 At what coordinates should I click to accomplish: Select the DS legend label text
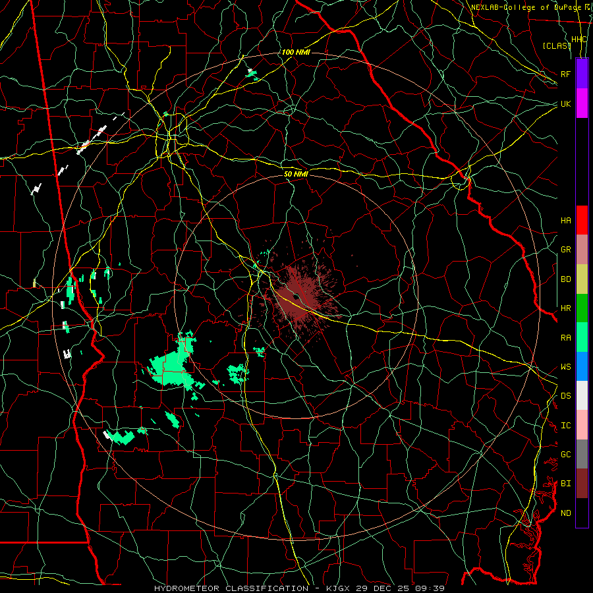[x=565, y=395]
